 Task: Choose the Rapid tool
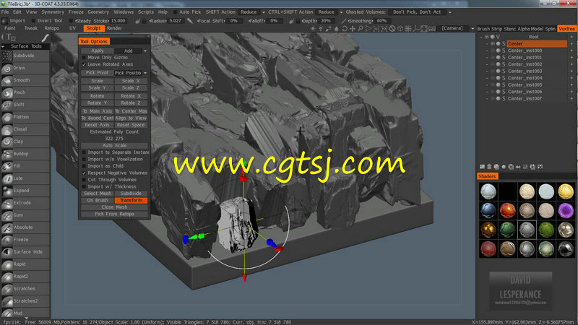tap(25, 264)
